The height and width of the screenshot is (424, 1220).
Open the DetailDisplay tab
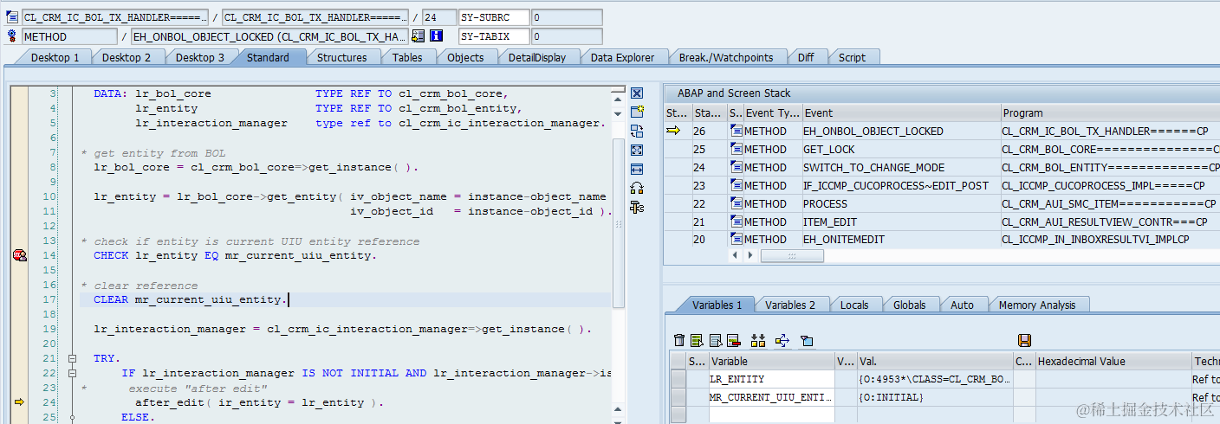[x=537, y=57]
